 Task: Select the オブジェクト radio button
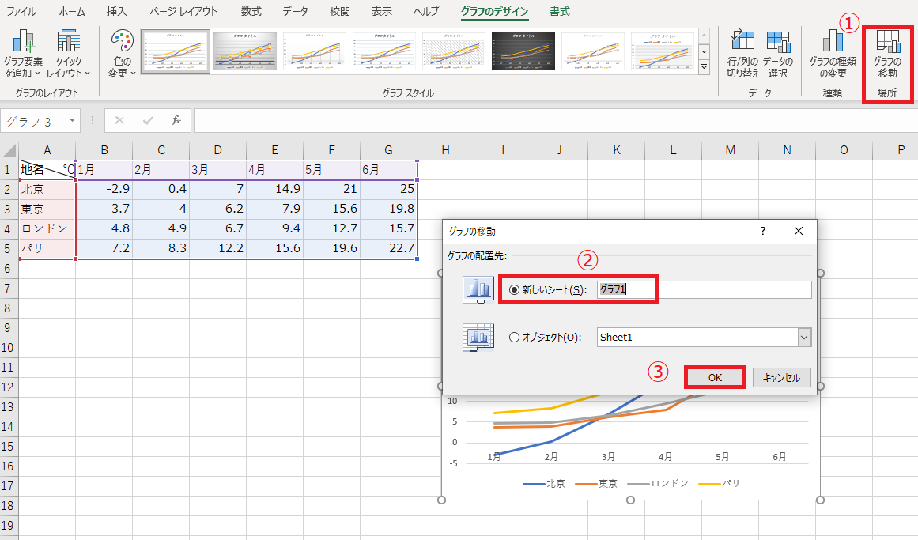pos(515,338)
